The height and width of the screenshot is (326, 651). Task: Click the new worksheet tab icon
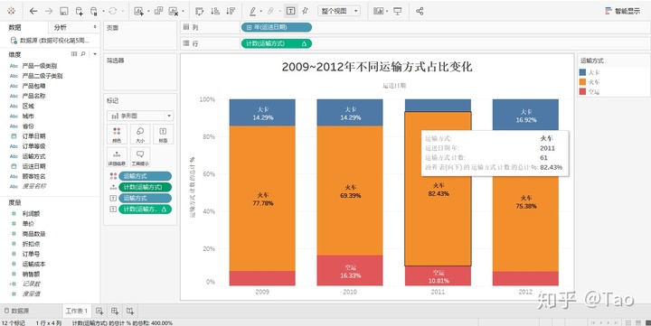click(x=99, y=311)
